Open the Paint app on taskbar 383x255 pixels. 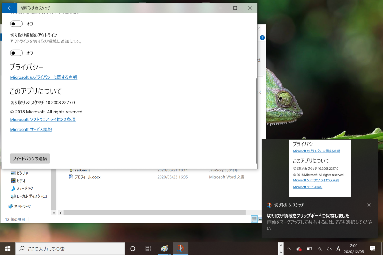pyautogui.click(x=164, y=249)
